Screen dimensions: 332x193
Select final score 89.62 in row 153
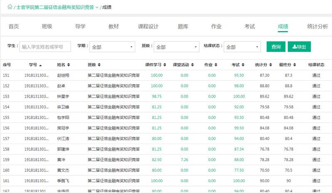(x=288, y=96)
